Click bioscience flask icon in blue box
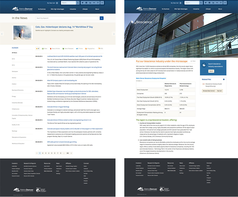The image size is (238, 197). 204,65
